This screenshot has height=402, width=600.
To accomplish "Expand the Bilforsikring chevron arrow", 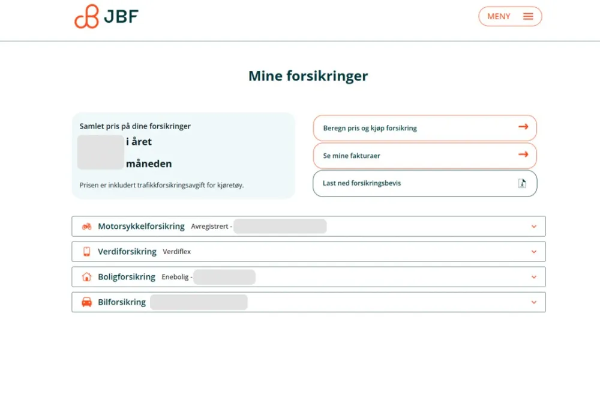I will point(533,302).
